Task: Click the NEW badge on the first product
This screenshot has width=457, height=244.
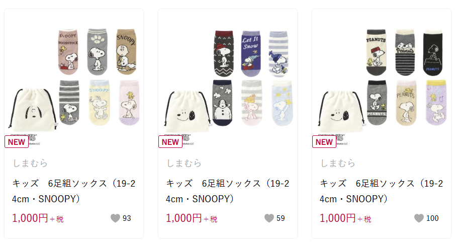Action: (17, 142)
